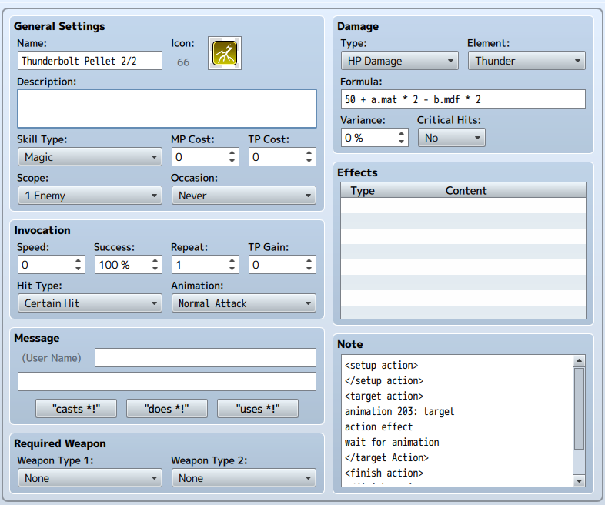The image size is (605, 505).
Task: Increase Speed value with the up arrow
Action: pyautogui.click(x=78, y=261)
